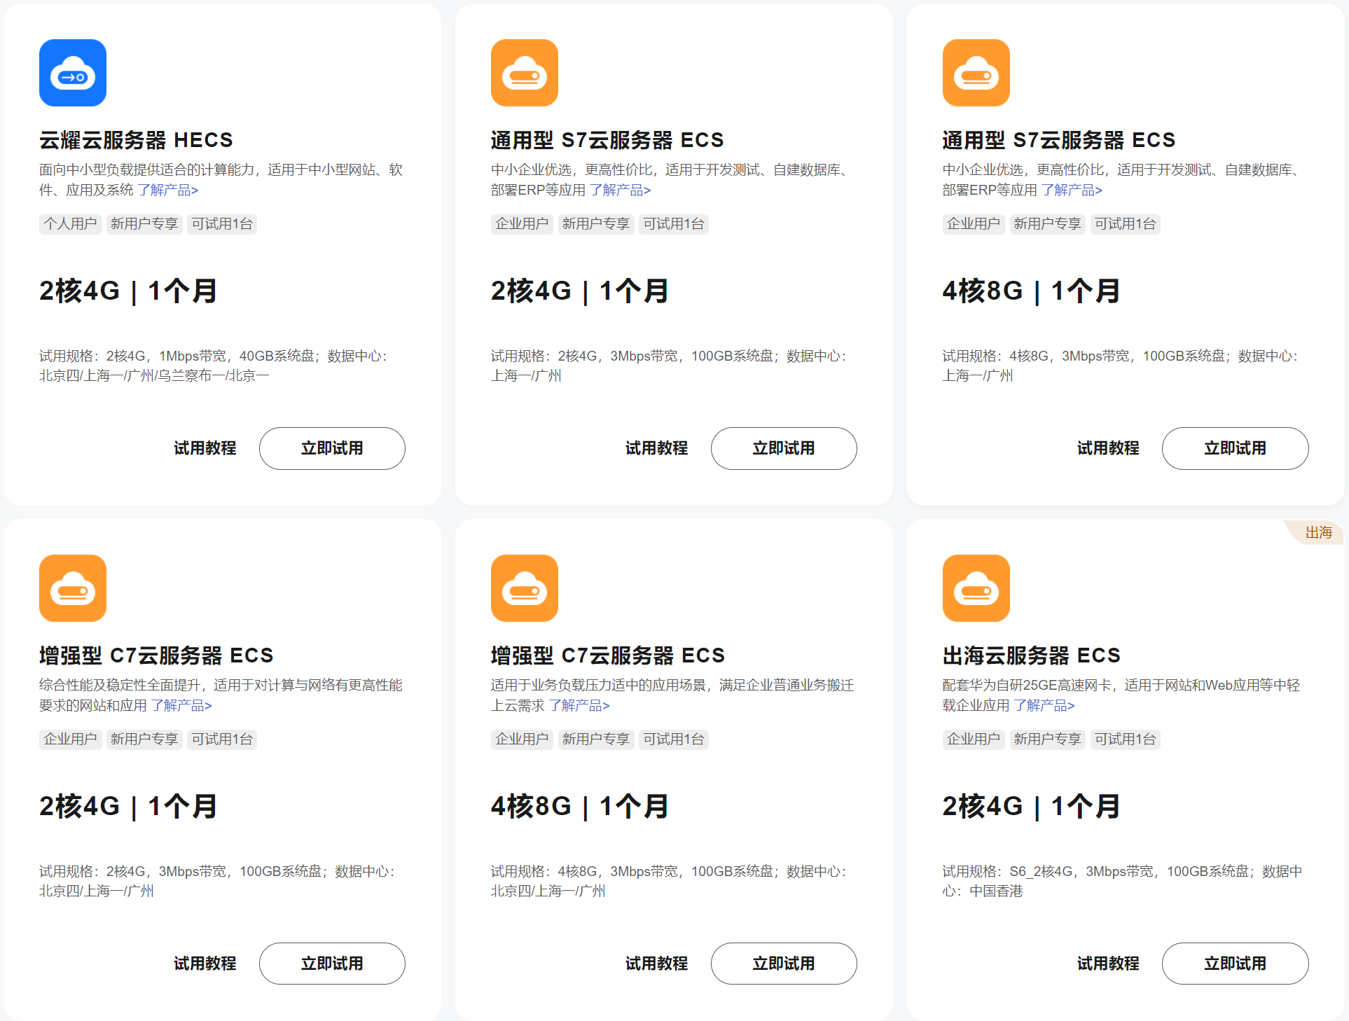Click the 出海 corner badge top right
This screenshot has width=1349, height=1021.
(1317, 532)
